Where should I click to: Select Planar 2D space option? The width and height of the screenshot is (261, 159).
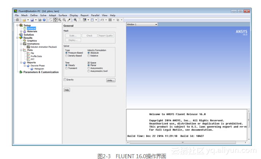pos(89,65)
